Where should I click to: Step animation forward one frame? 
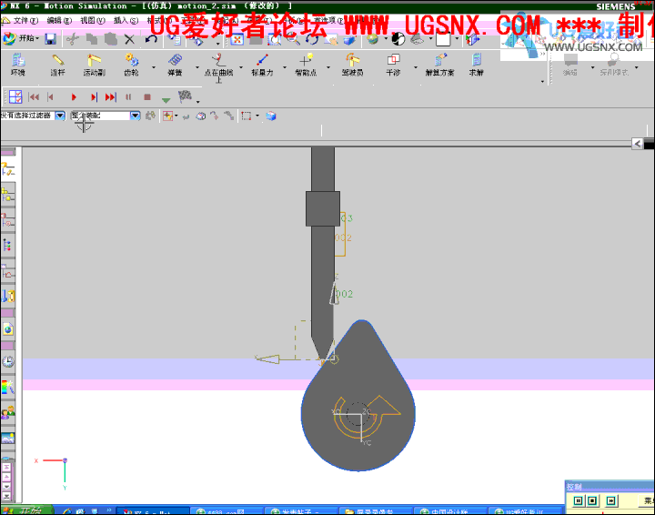[x=94, y=97]
